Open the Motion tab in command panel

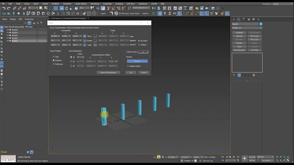(249, 19)
